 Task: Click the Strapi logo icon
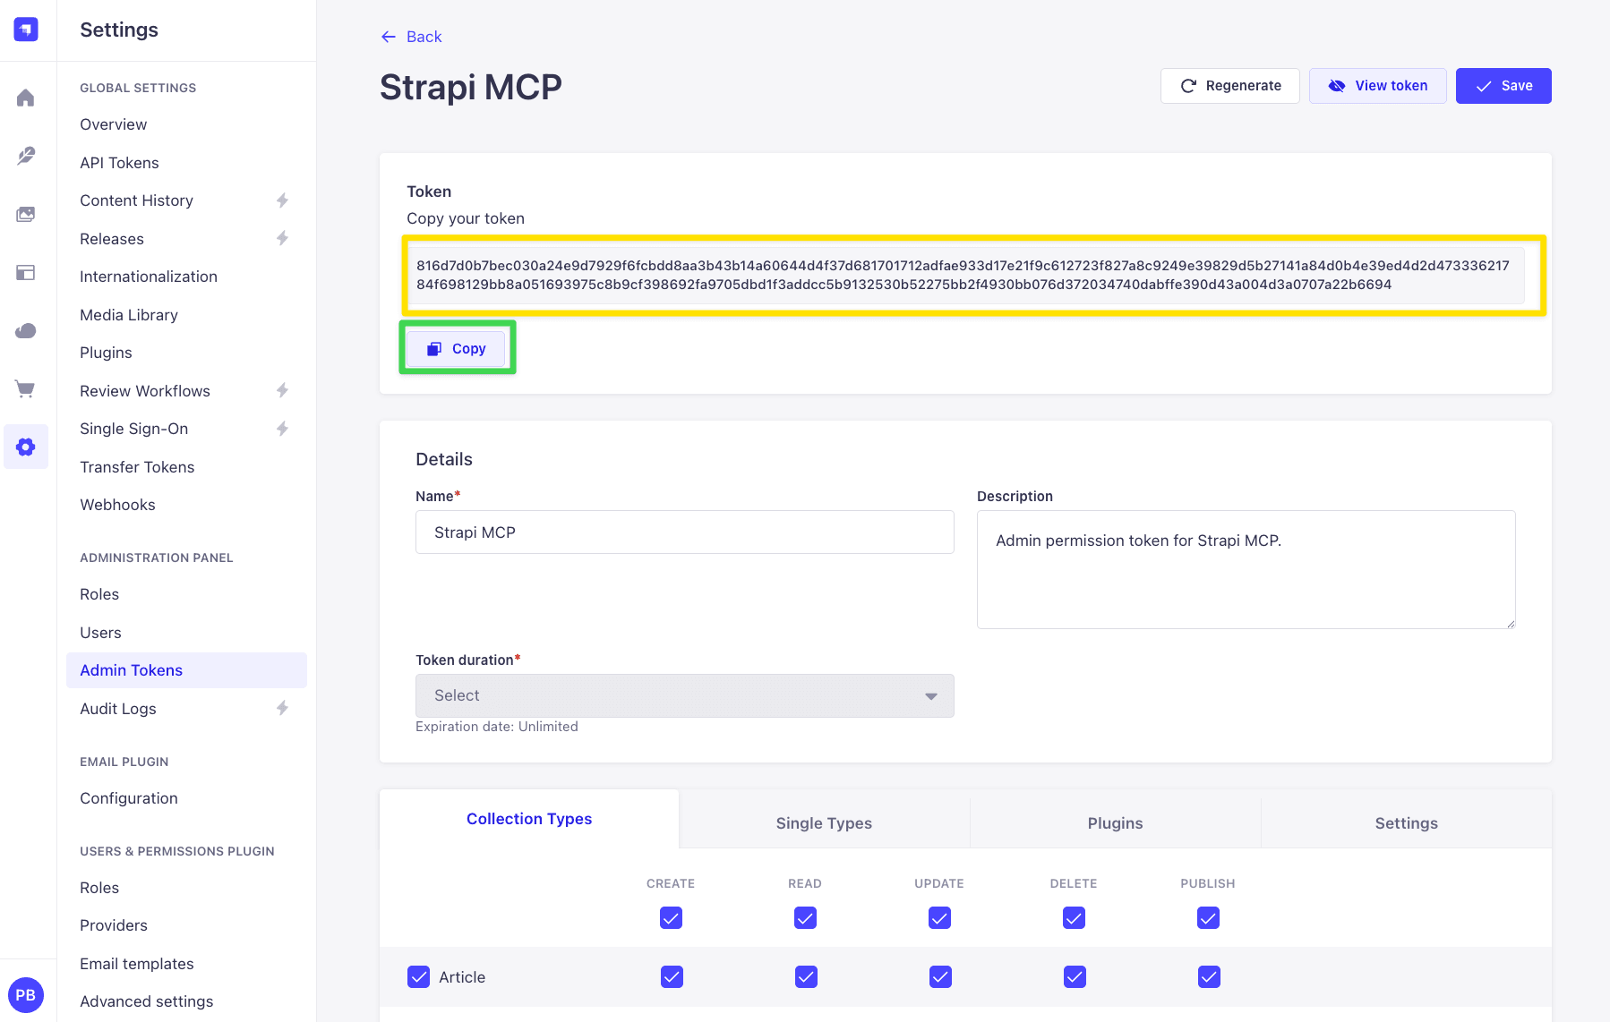(x=26, y=30)
